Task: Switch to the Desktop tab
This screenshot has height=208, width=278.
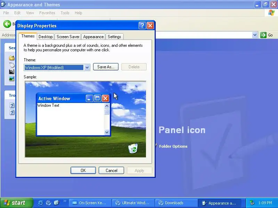Action: tap(46, 37)
